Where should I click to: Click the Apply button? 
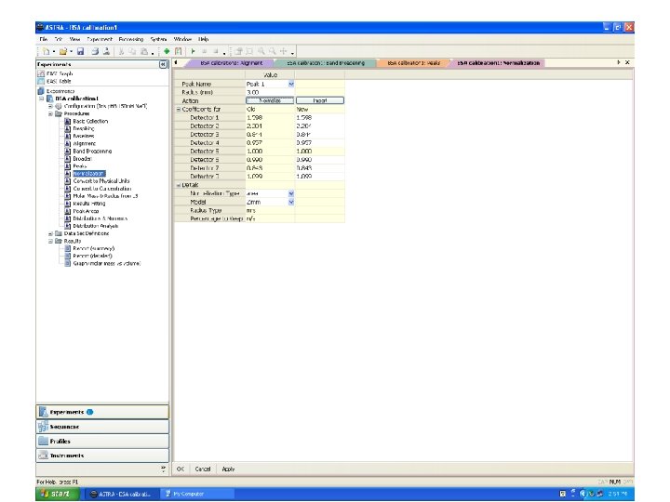(228, 469)
